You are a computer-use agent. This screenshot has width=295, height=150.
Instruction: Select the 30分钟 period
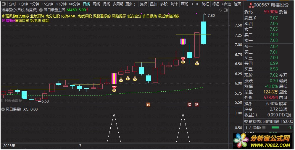(x=61, y=4)
